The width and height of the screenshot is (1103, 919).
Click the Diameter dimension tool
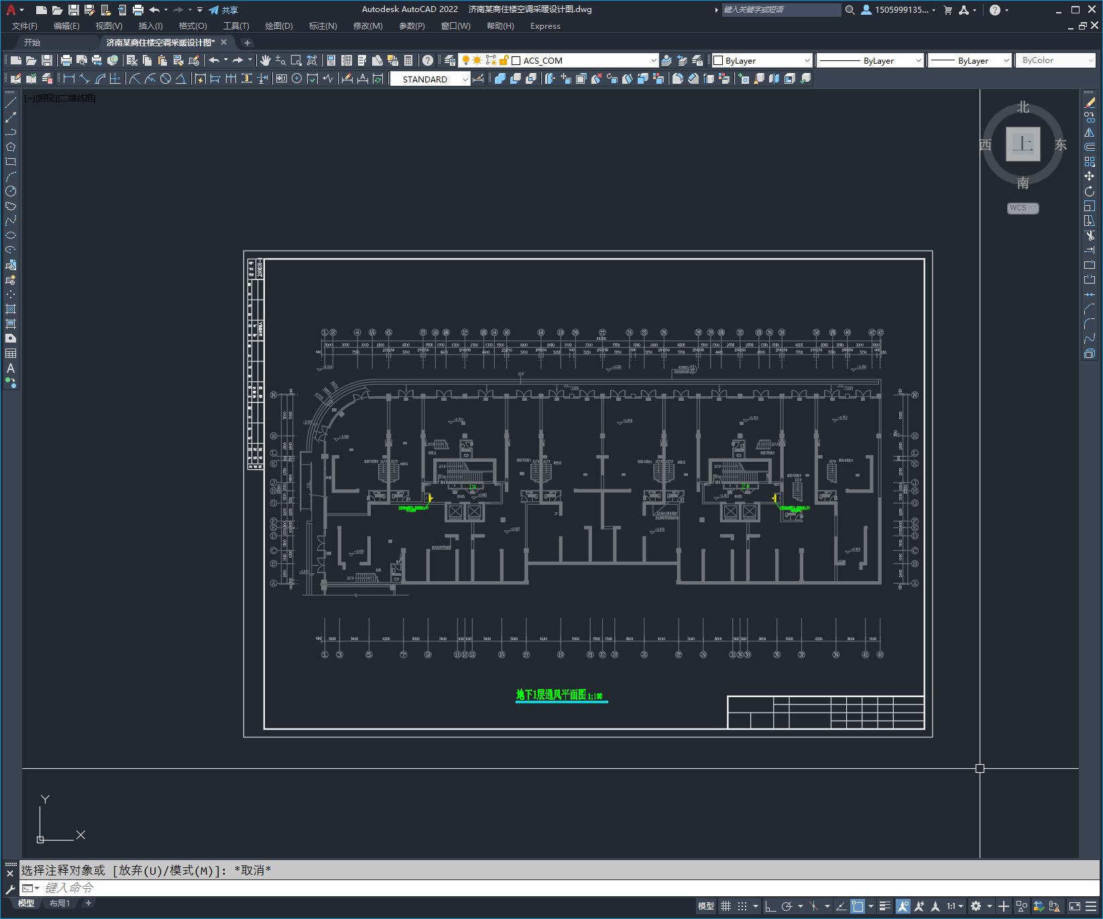coord(165,78)
